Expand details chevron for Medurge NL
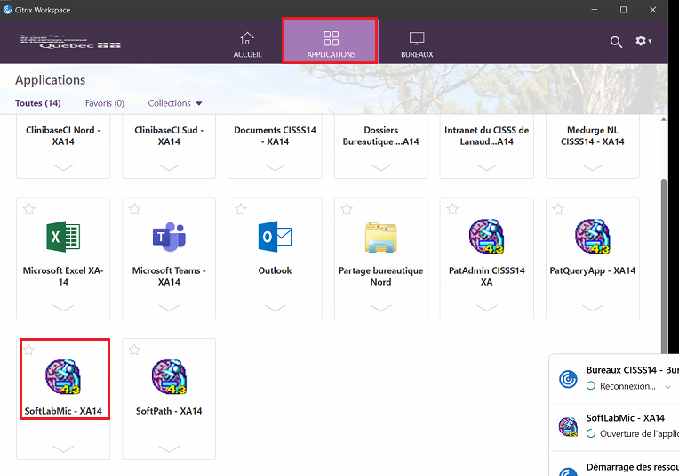 click(593, 167)
